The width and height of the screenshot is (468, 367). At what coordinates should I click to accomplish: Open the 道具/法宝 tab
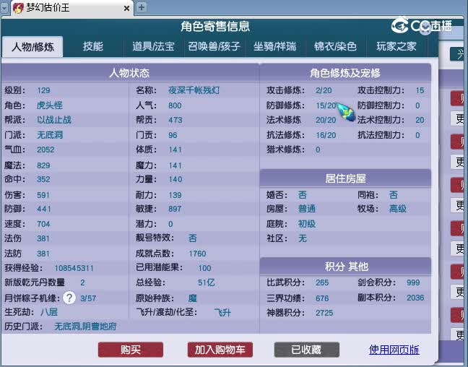tap(153, 46)
